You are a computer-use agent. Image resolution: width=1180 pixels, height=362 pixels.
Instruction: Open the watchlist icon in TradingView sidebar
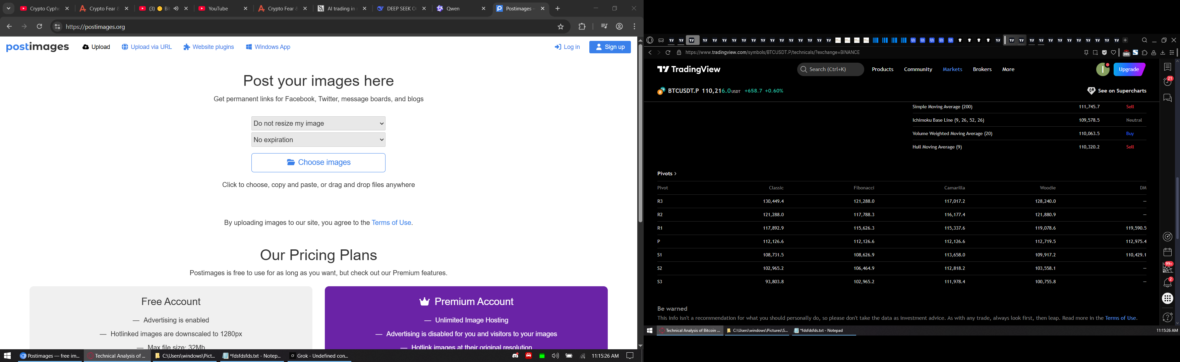(x=1167, y=67)
